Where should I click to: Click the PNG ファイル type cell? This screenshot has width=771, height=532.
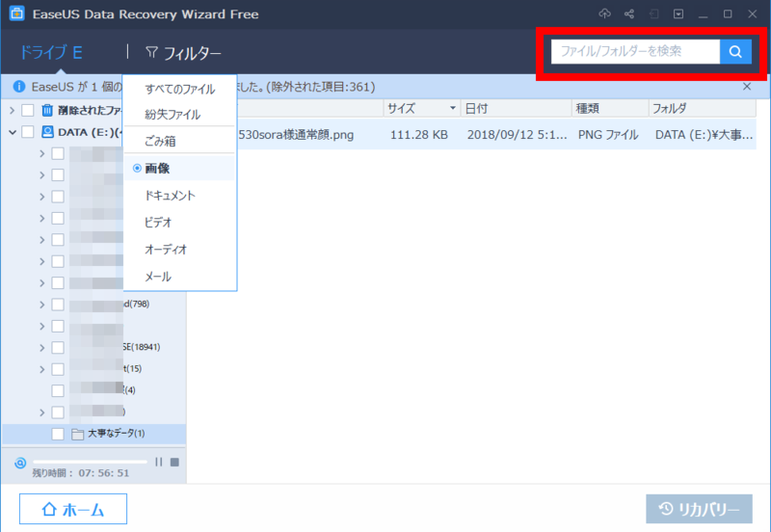point(608,135)
